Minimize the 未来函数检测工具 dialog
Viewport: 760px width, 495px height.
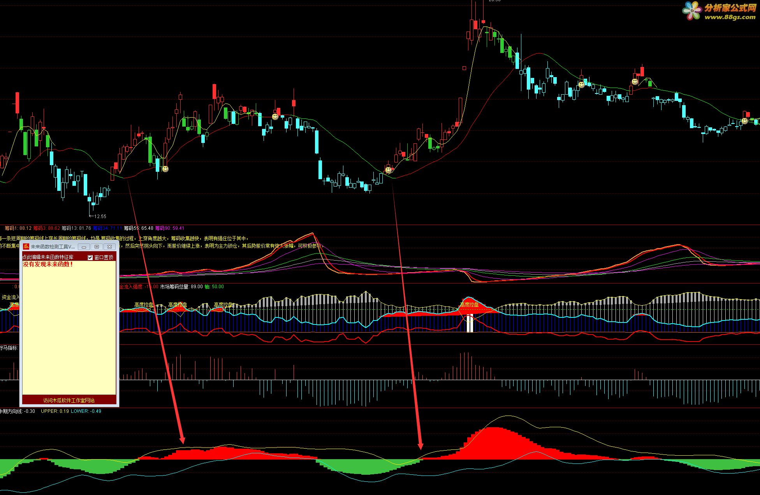84,247
